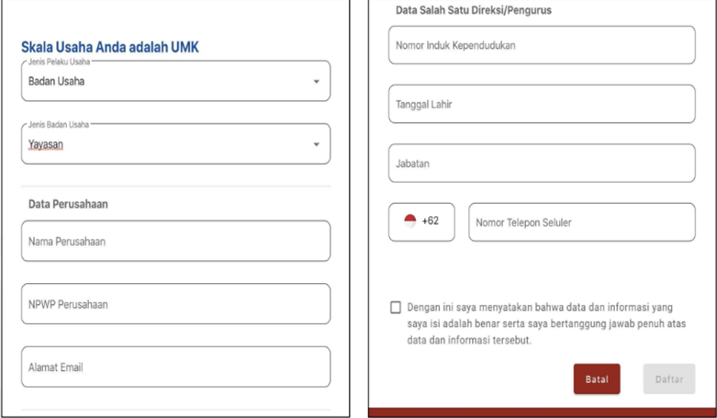Expand the Jenis Pelaku Usaha dropdown arrow
717x418 pixels.
tap(317, 82)
